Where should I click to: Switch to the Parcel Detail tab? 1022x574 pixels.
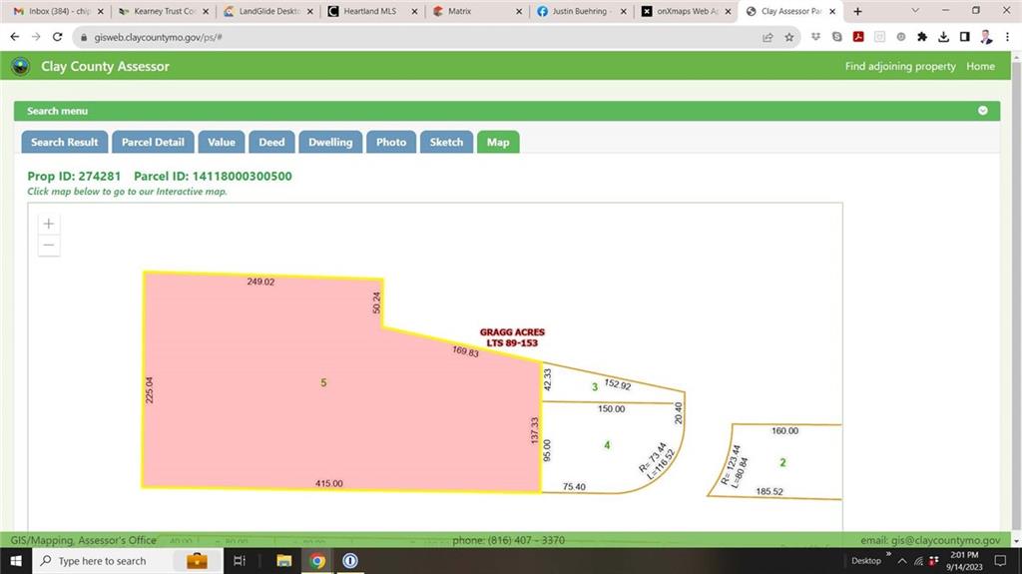153,142
